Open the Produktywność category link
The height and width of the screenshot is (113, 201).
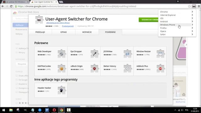click(68, 26)
